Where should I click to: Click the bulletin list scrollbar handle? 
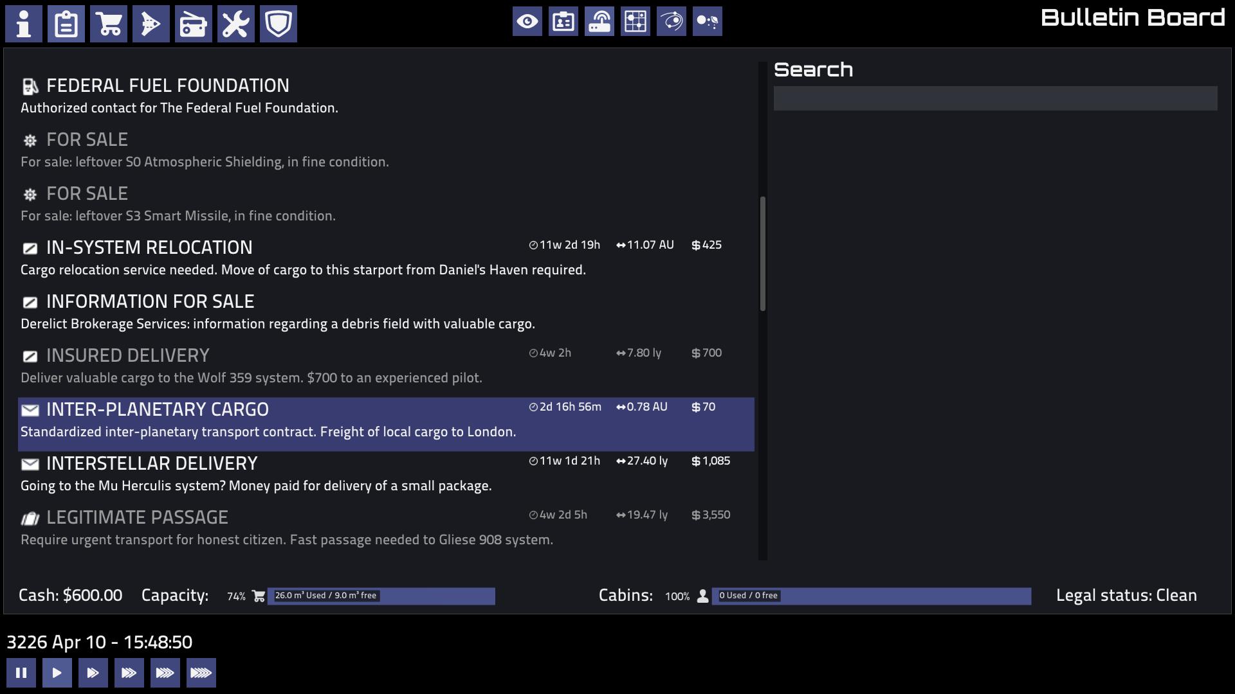coord(763,254)
